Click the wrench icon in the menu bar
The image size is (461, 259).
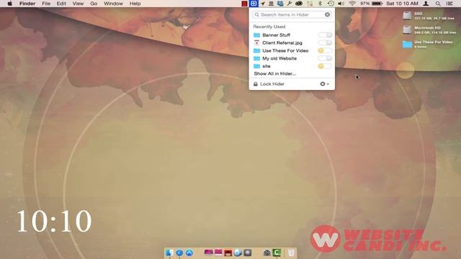click(x=290, y=4)
